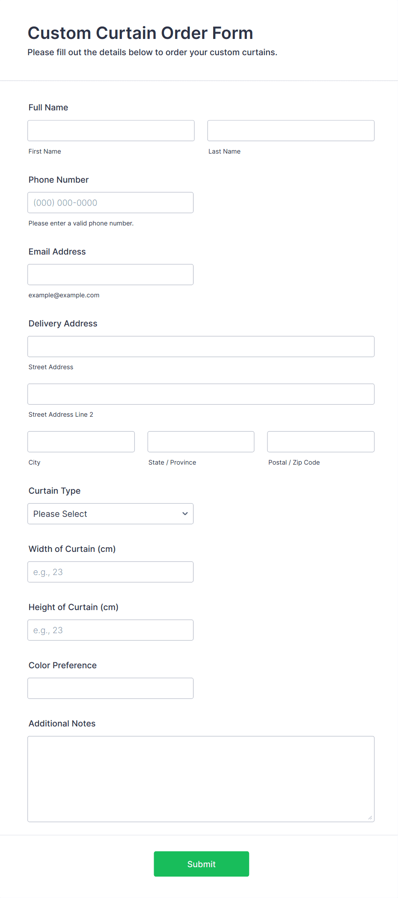Focus the Phone Number field
This screenshot has width=398, height=898.
pyautogui.click(x=110, y=202)
